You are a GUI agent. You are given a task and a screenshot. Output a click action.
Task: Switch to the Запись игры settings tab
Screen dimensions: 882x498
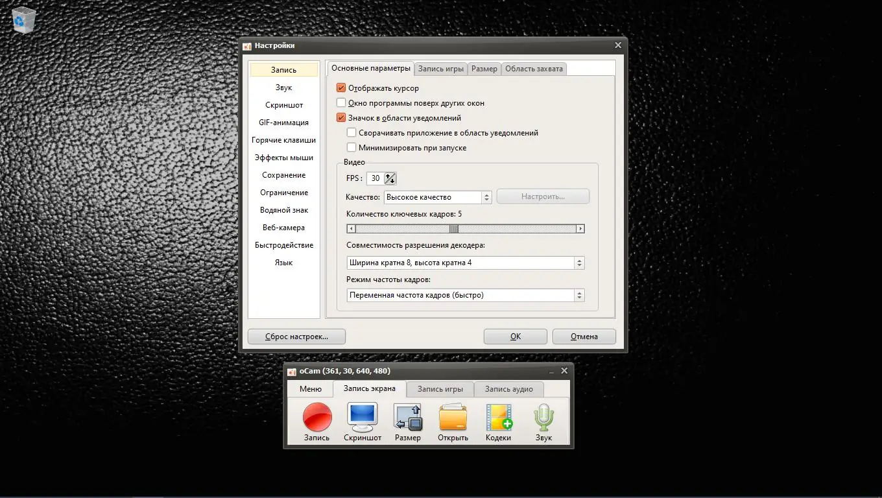point(441,69)
